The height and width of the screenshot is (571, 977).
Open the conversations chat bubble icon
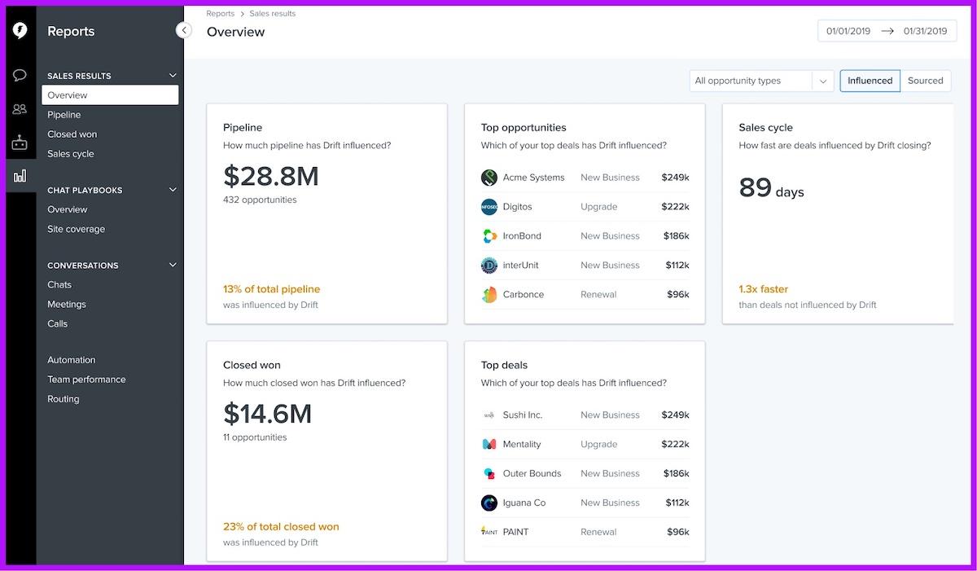20,76
